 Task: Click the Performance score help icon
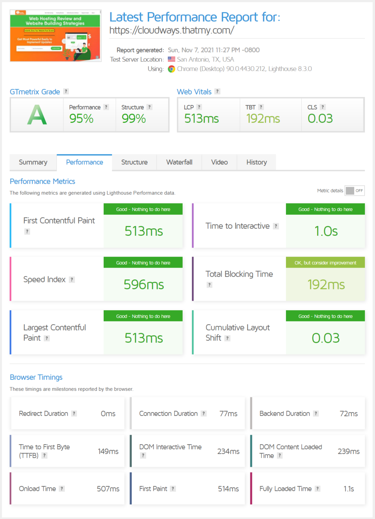[106, 107]
